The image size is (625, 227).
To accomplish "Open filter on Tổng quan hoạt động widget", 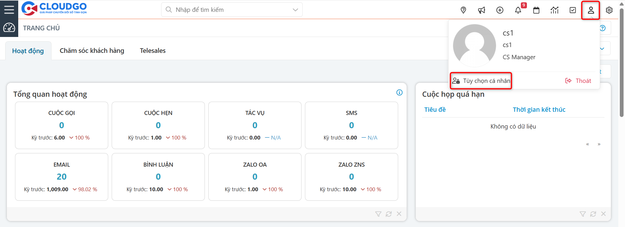I will point(378,214).
